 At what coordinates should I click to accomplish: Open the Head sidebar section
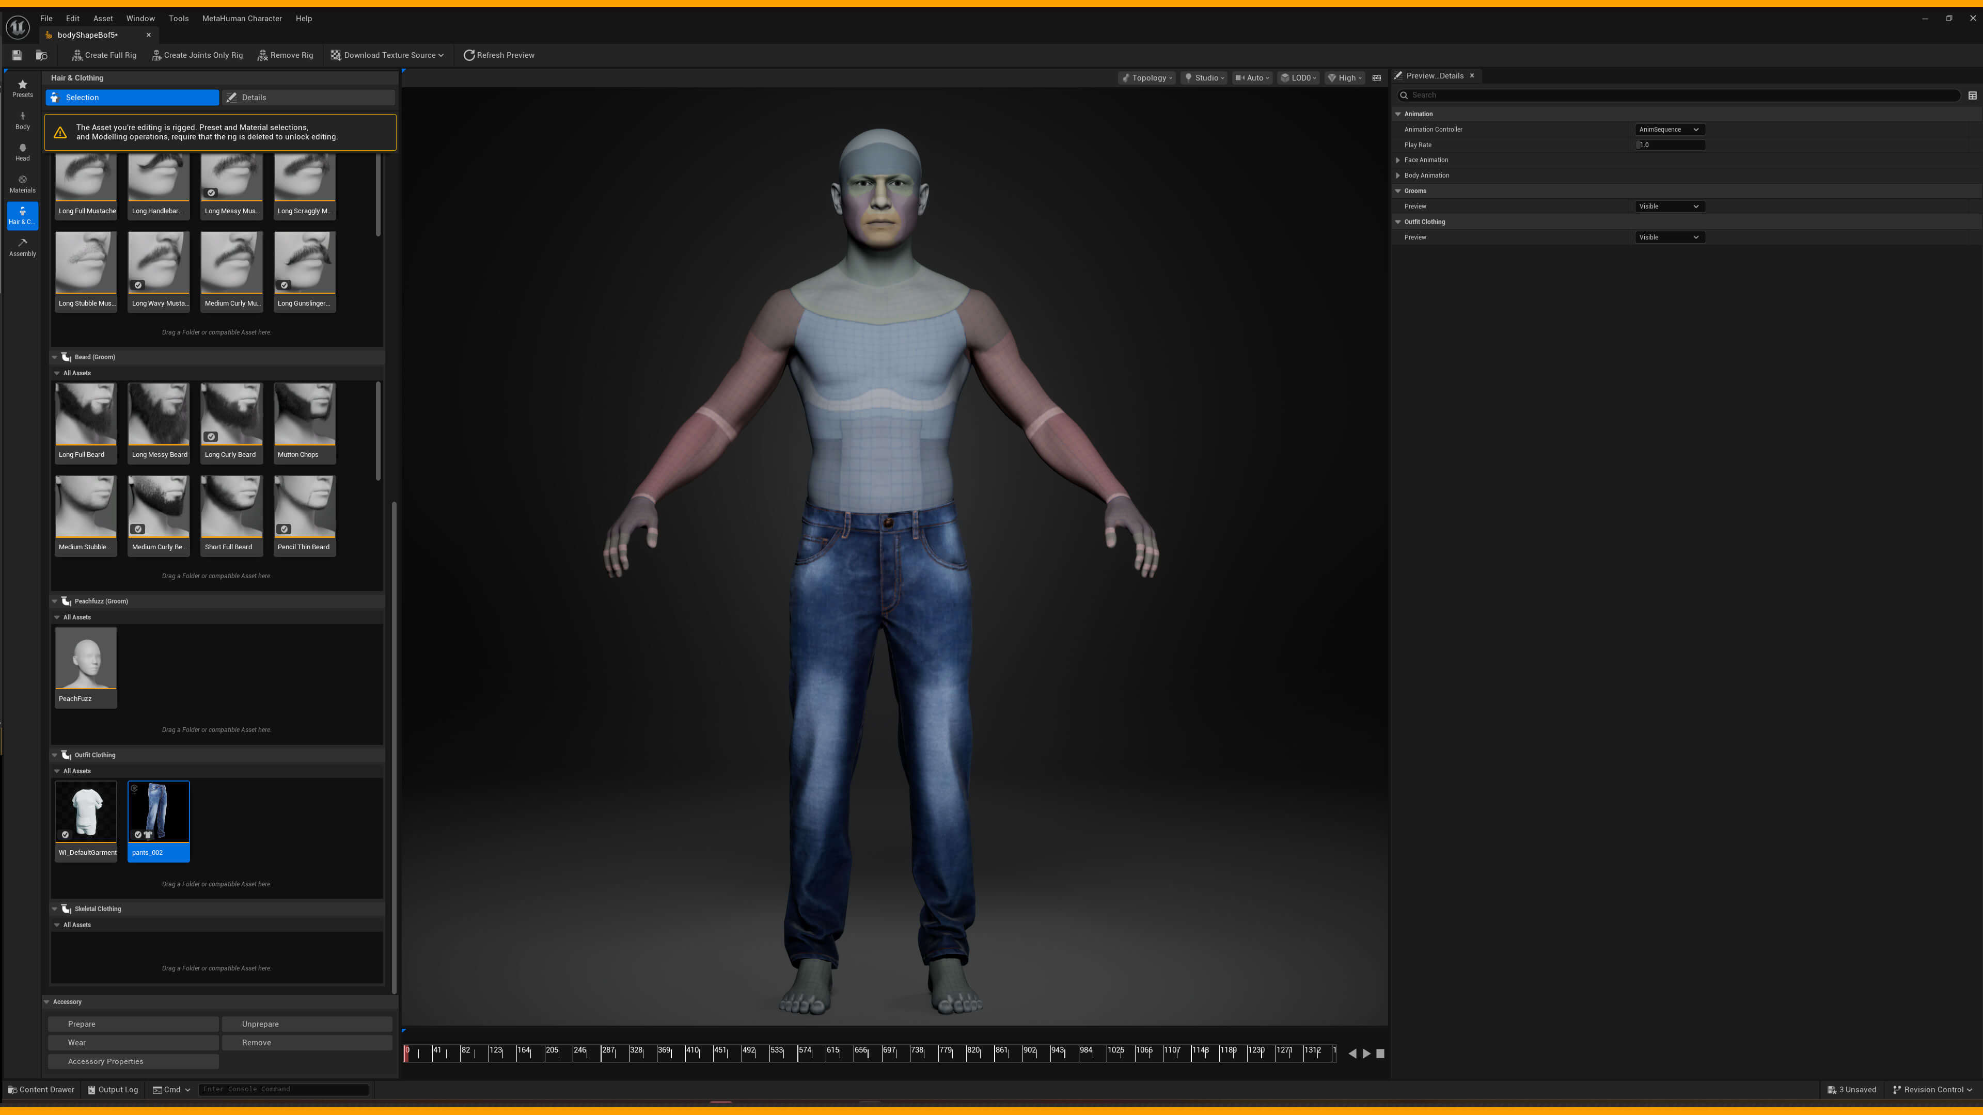tap(22, 152)
